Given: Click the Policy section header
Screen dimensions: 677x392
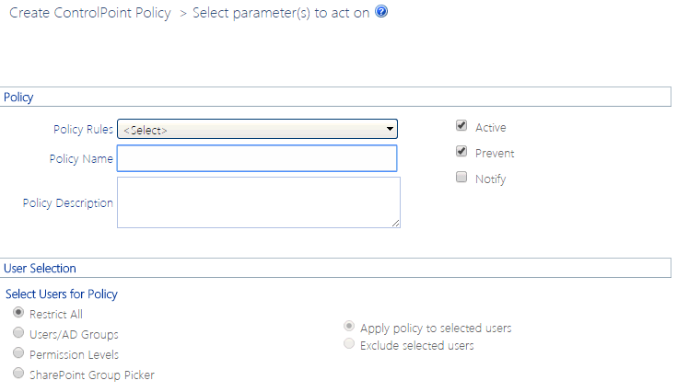Looking at the screenshot, I should click(19, 96).
